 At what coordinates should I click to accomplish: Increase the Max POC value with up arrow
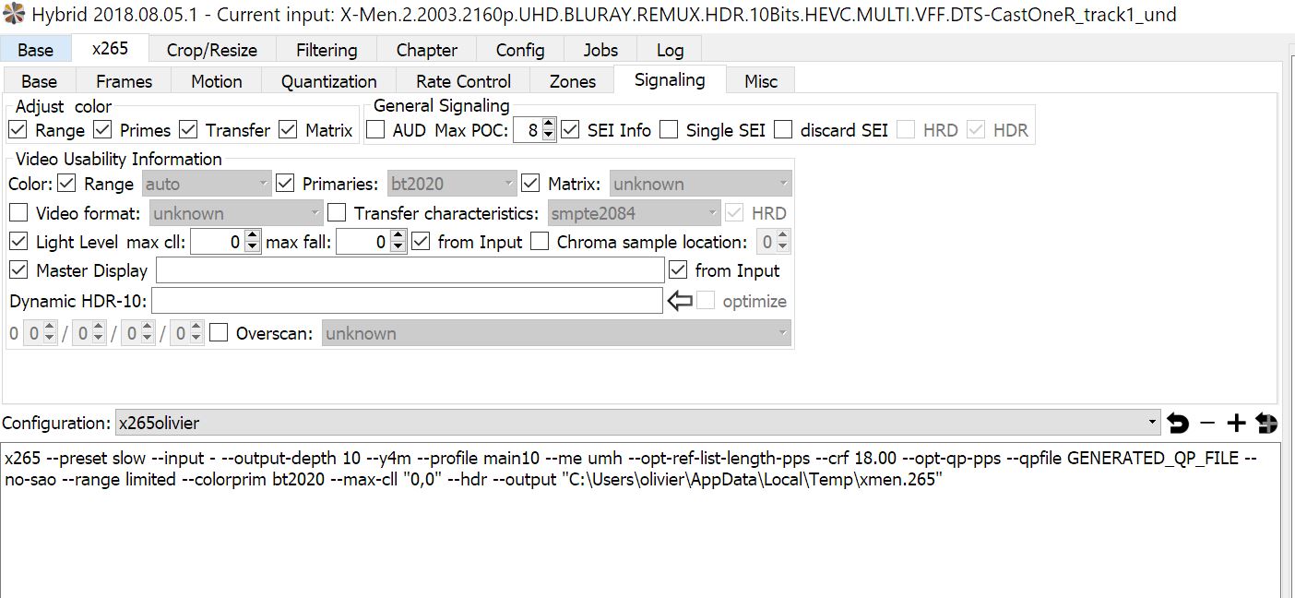(549, 125)
